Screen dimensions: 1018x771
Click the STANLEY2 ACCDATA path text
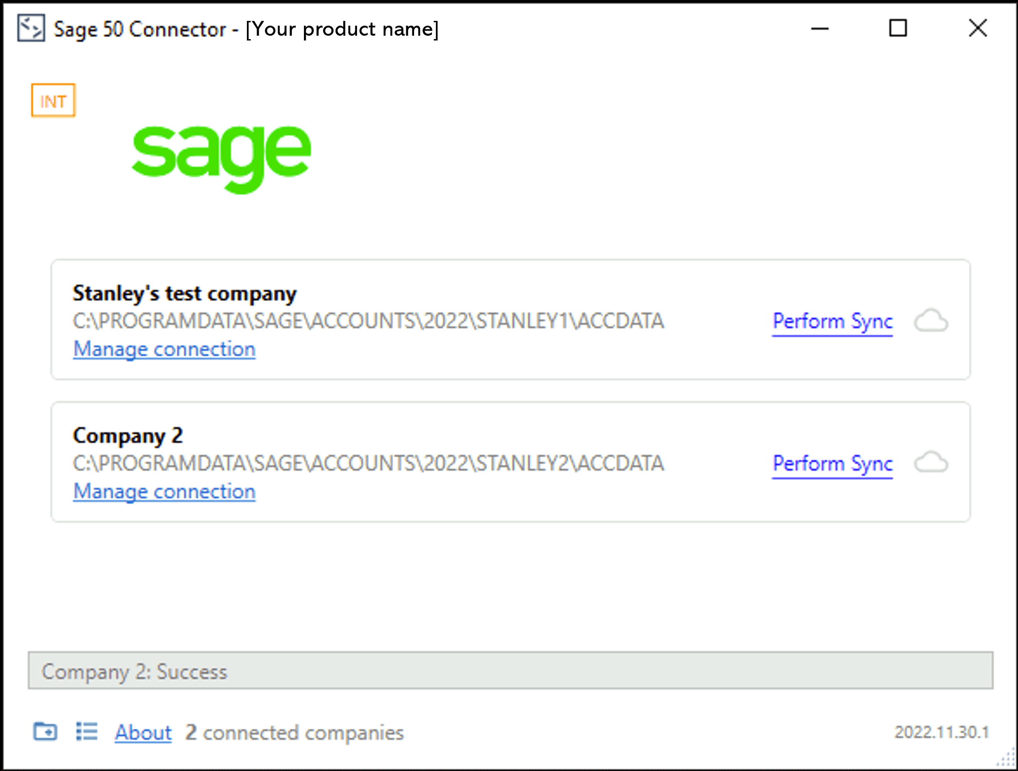368,463
